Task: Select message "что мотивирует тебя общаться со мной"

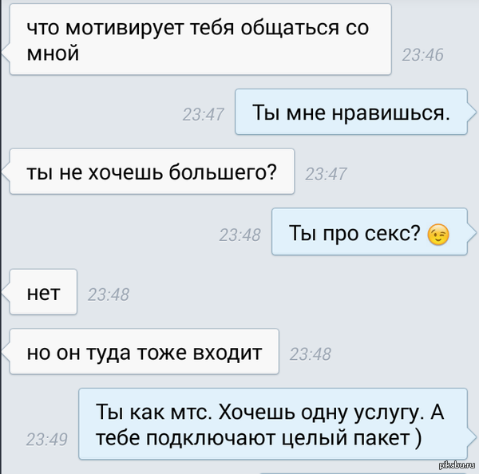Action: [200, 39]
